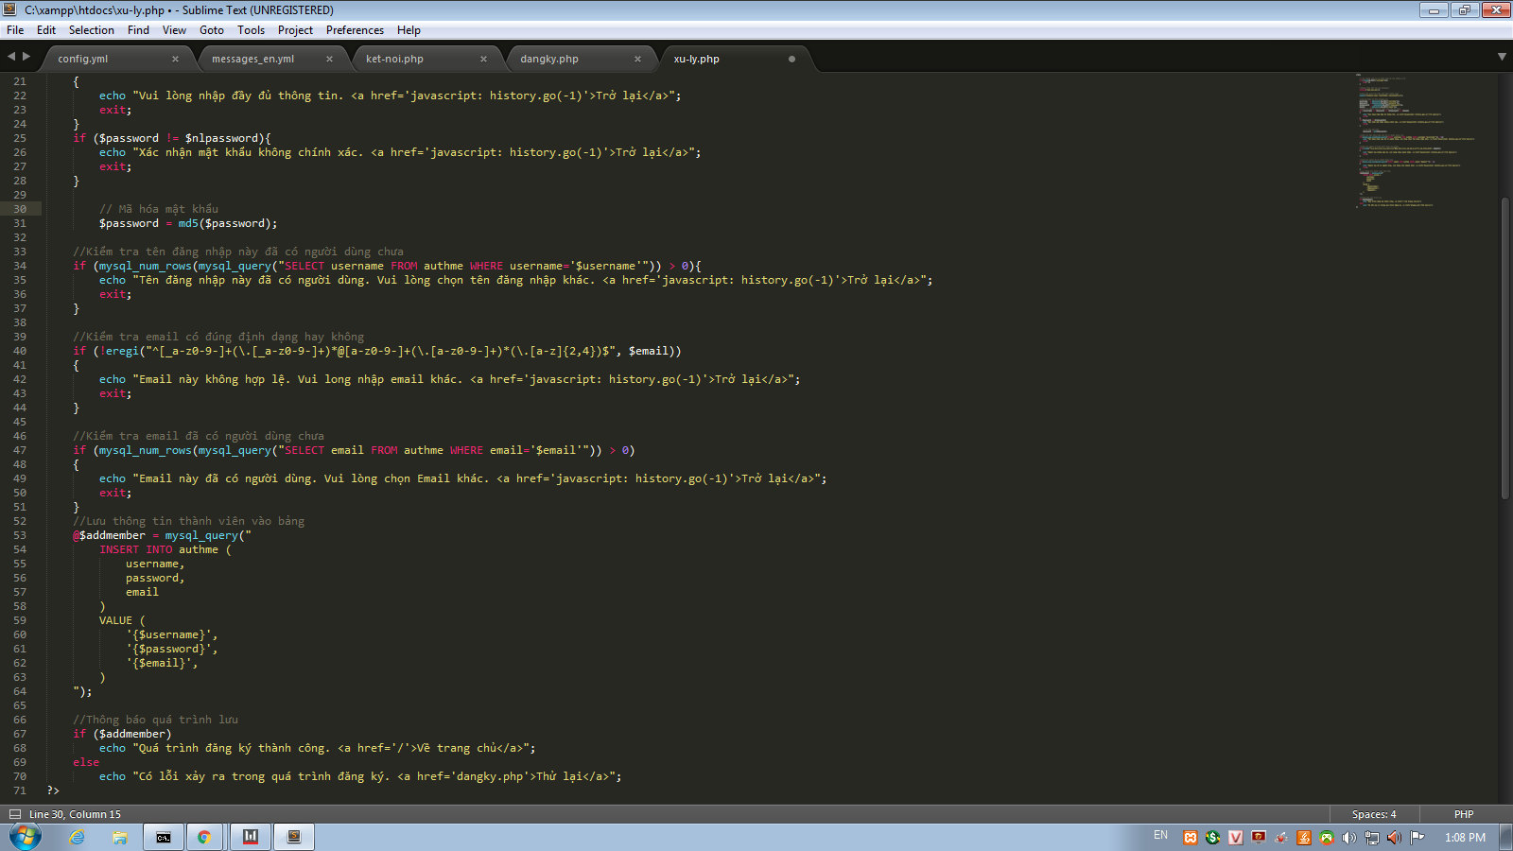Click the next tab arrow
Image resolution: width=1513 pixels, height=851 pixels.
(x=26, y=57)
